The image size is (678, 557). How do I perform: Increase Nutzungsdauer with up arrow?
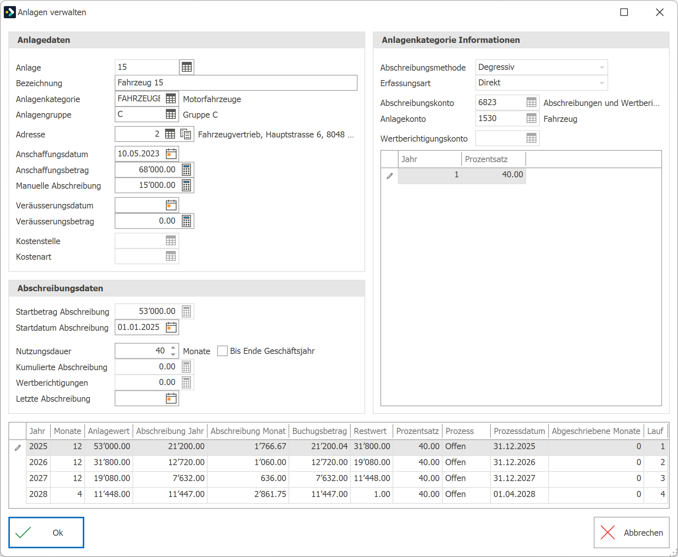[x=173, y=347]
